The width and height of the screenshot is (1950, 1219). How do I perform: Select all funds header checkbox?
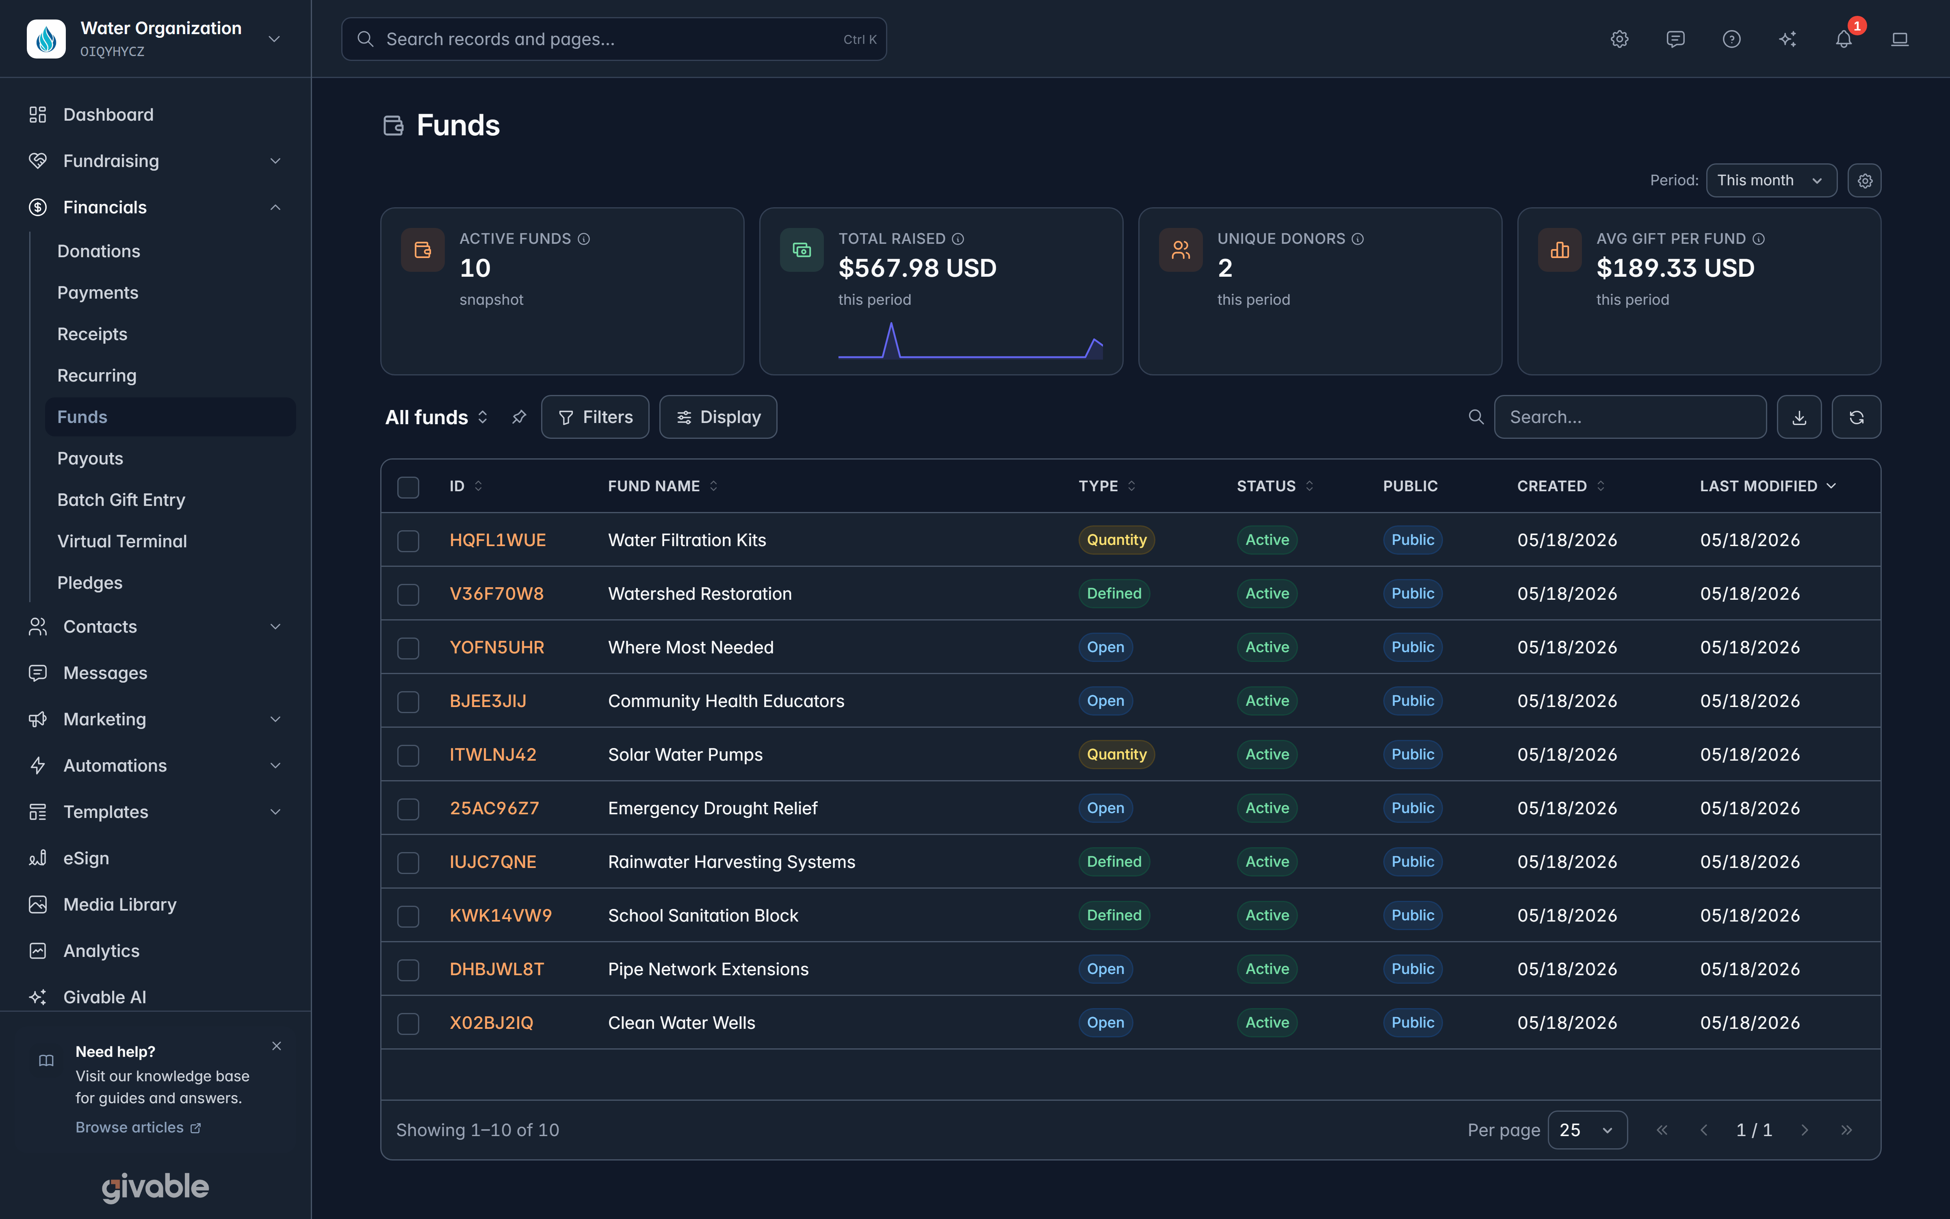pos(408,487)
